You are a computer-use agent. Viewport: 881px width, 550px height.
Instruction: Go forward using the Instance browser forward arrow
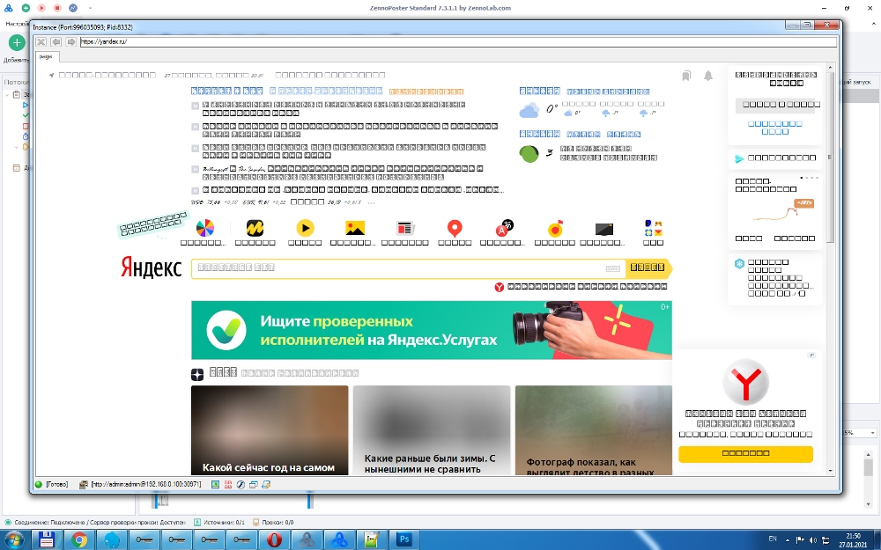tap(70, 41)
